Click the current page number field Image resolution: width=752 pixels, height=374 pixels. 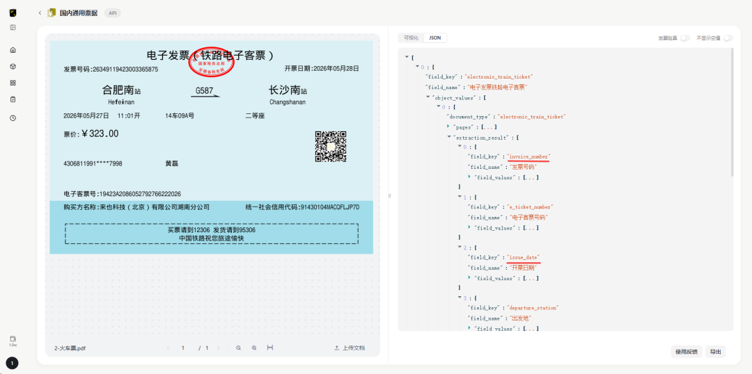[182, 348]
